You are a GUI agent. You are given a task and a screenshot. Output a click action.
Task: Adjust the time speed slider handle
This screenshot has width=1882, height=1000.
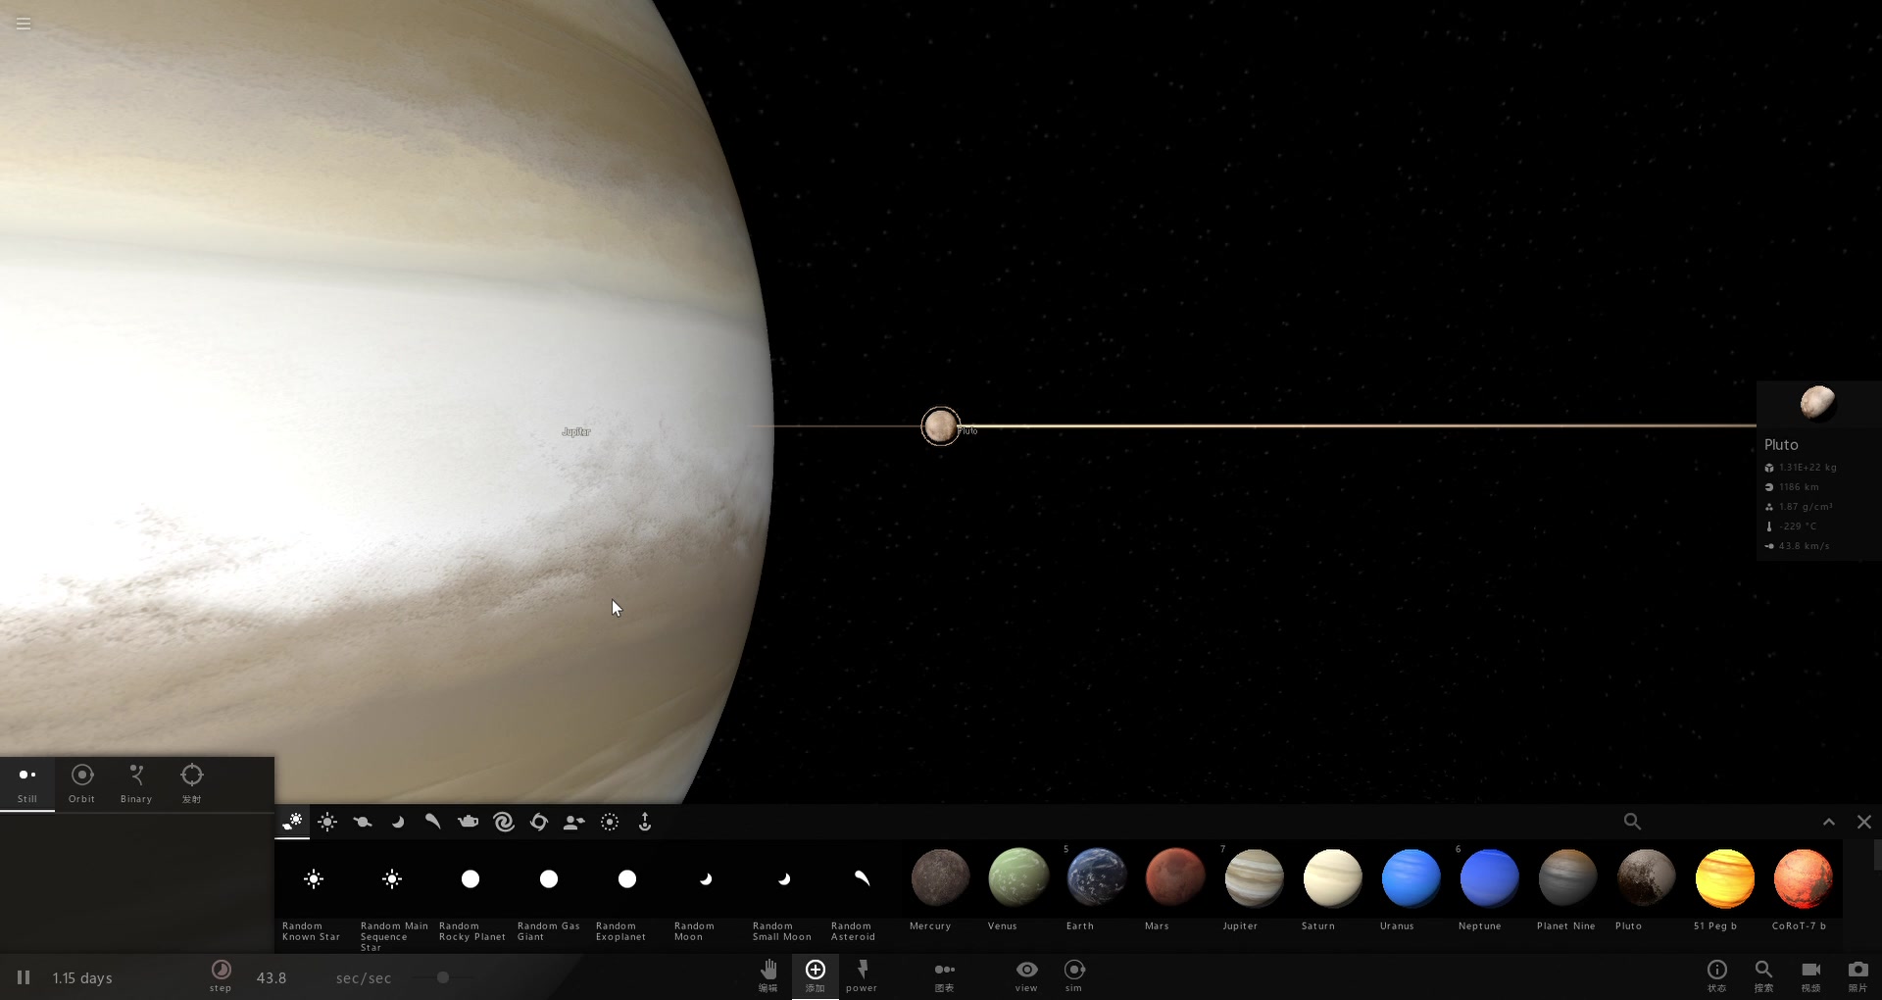point(443,977)
